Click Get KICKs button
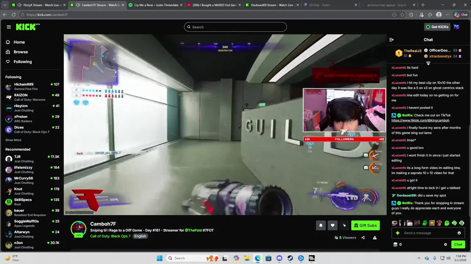The image size is (471, 264). pyautogui.click(x=437, y=27)
